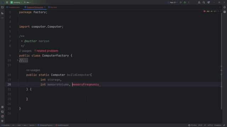Run the App configuration
The height and width of the screenshot is (127, 227).
pos(181,2)
